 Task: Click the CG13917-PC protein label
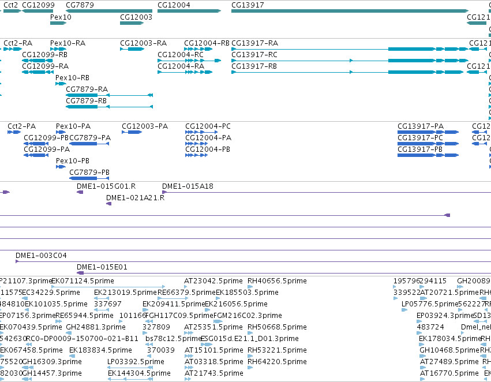tap(420, 138)
